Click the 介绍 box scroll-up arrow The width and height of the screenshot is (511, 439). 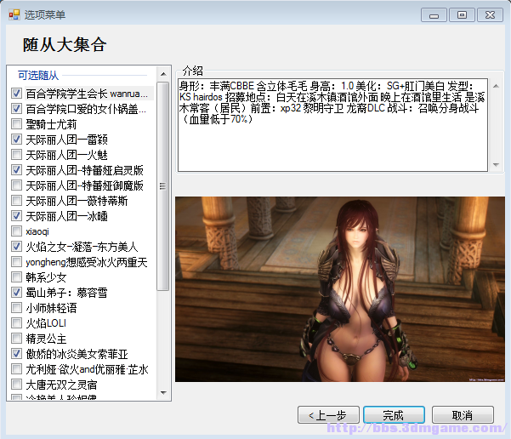tap(496, 86)
